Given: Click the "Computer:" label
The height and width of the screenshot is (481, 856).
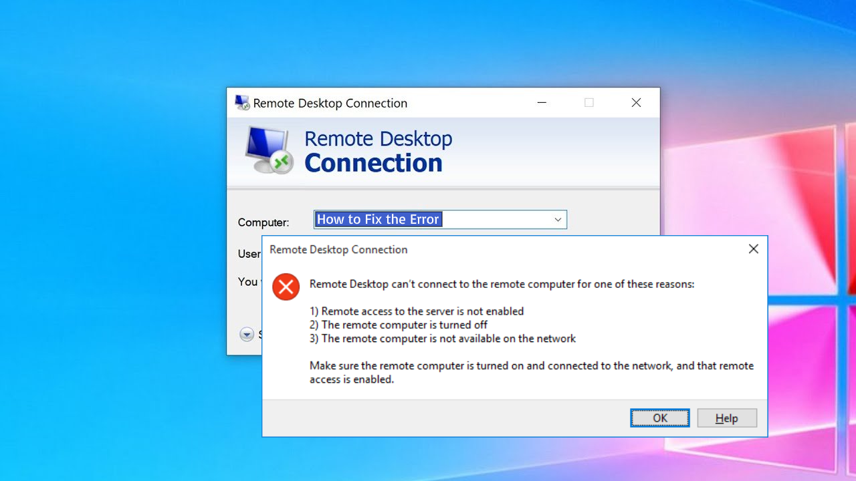Looking at the screenshot, I should 263,222.
